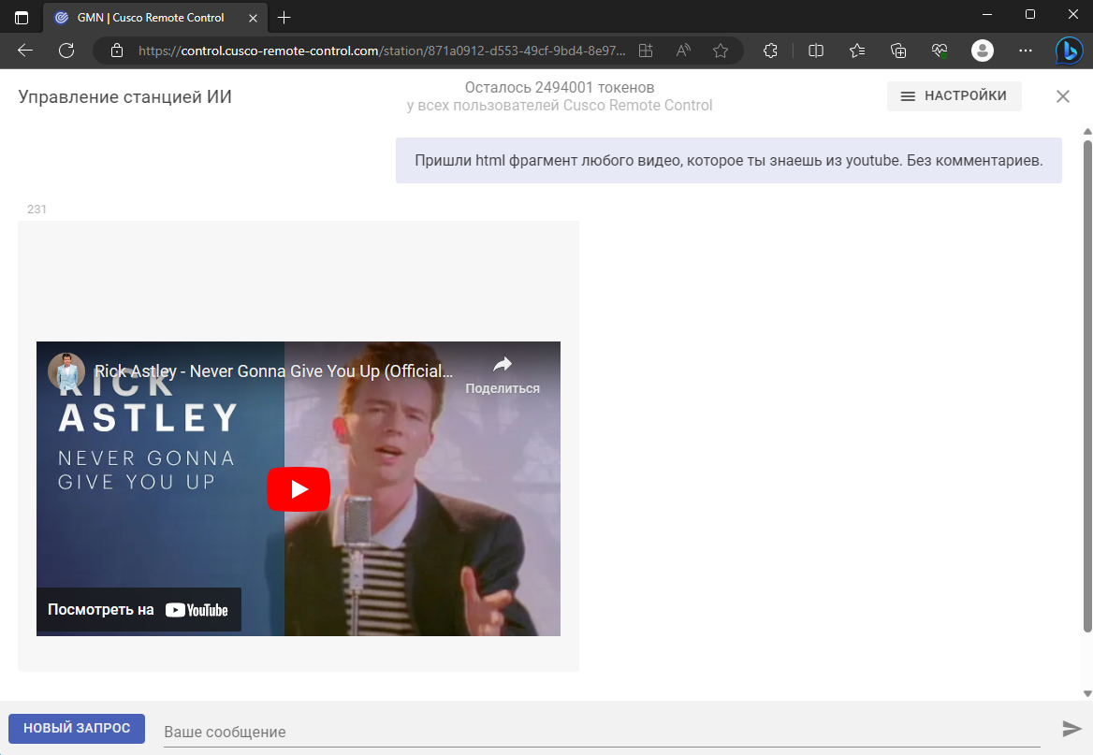Minimize the browser window
1093x755 pixels.
click(x=987, y=15)
